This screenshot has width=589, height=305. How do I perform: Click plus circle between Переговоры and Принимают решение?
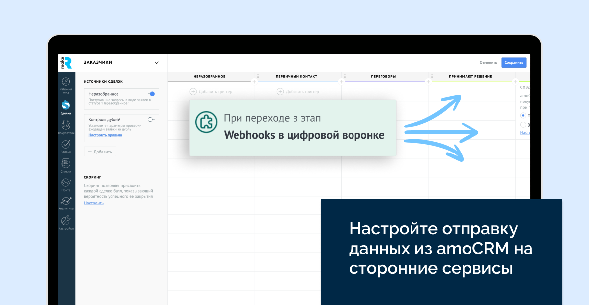[x=428, y=81]
